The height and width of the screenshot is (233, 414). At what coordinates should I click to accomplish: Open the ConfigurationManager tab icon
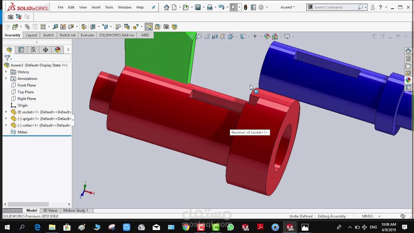(33, 50)
